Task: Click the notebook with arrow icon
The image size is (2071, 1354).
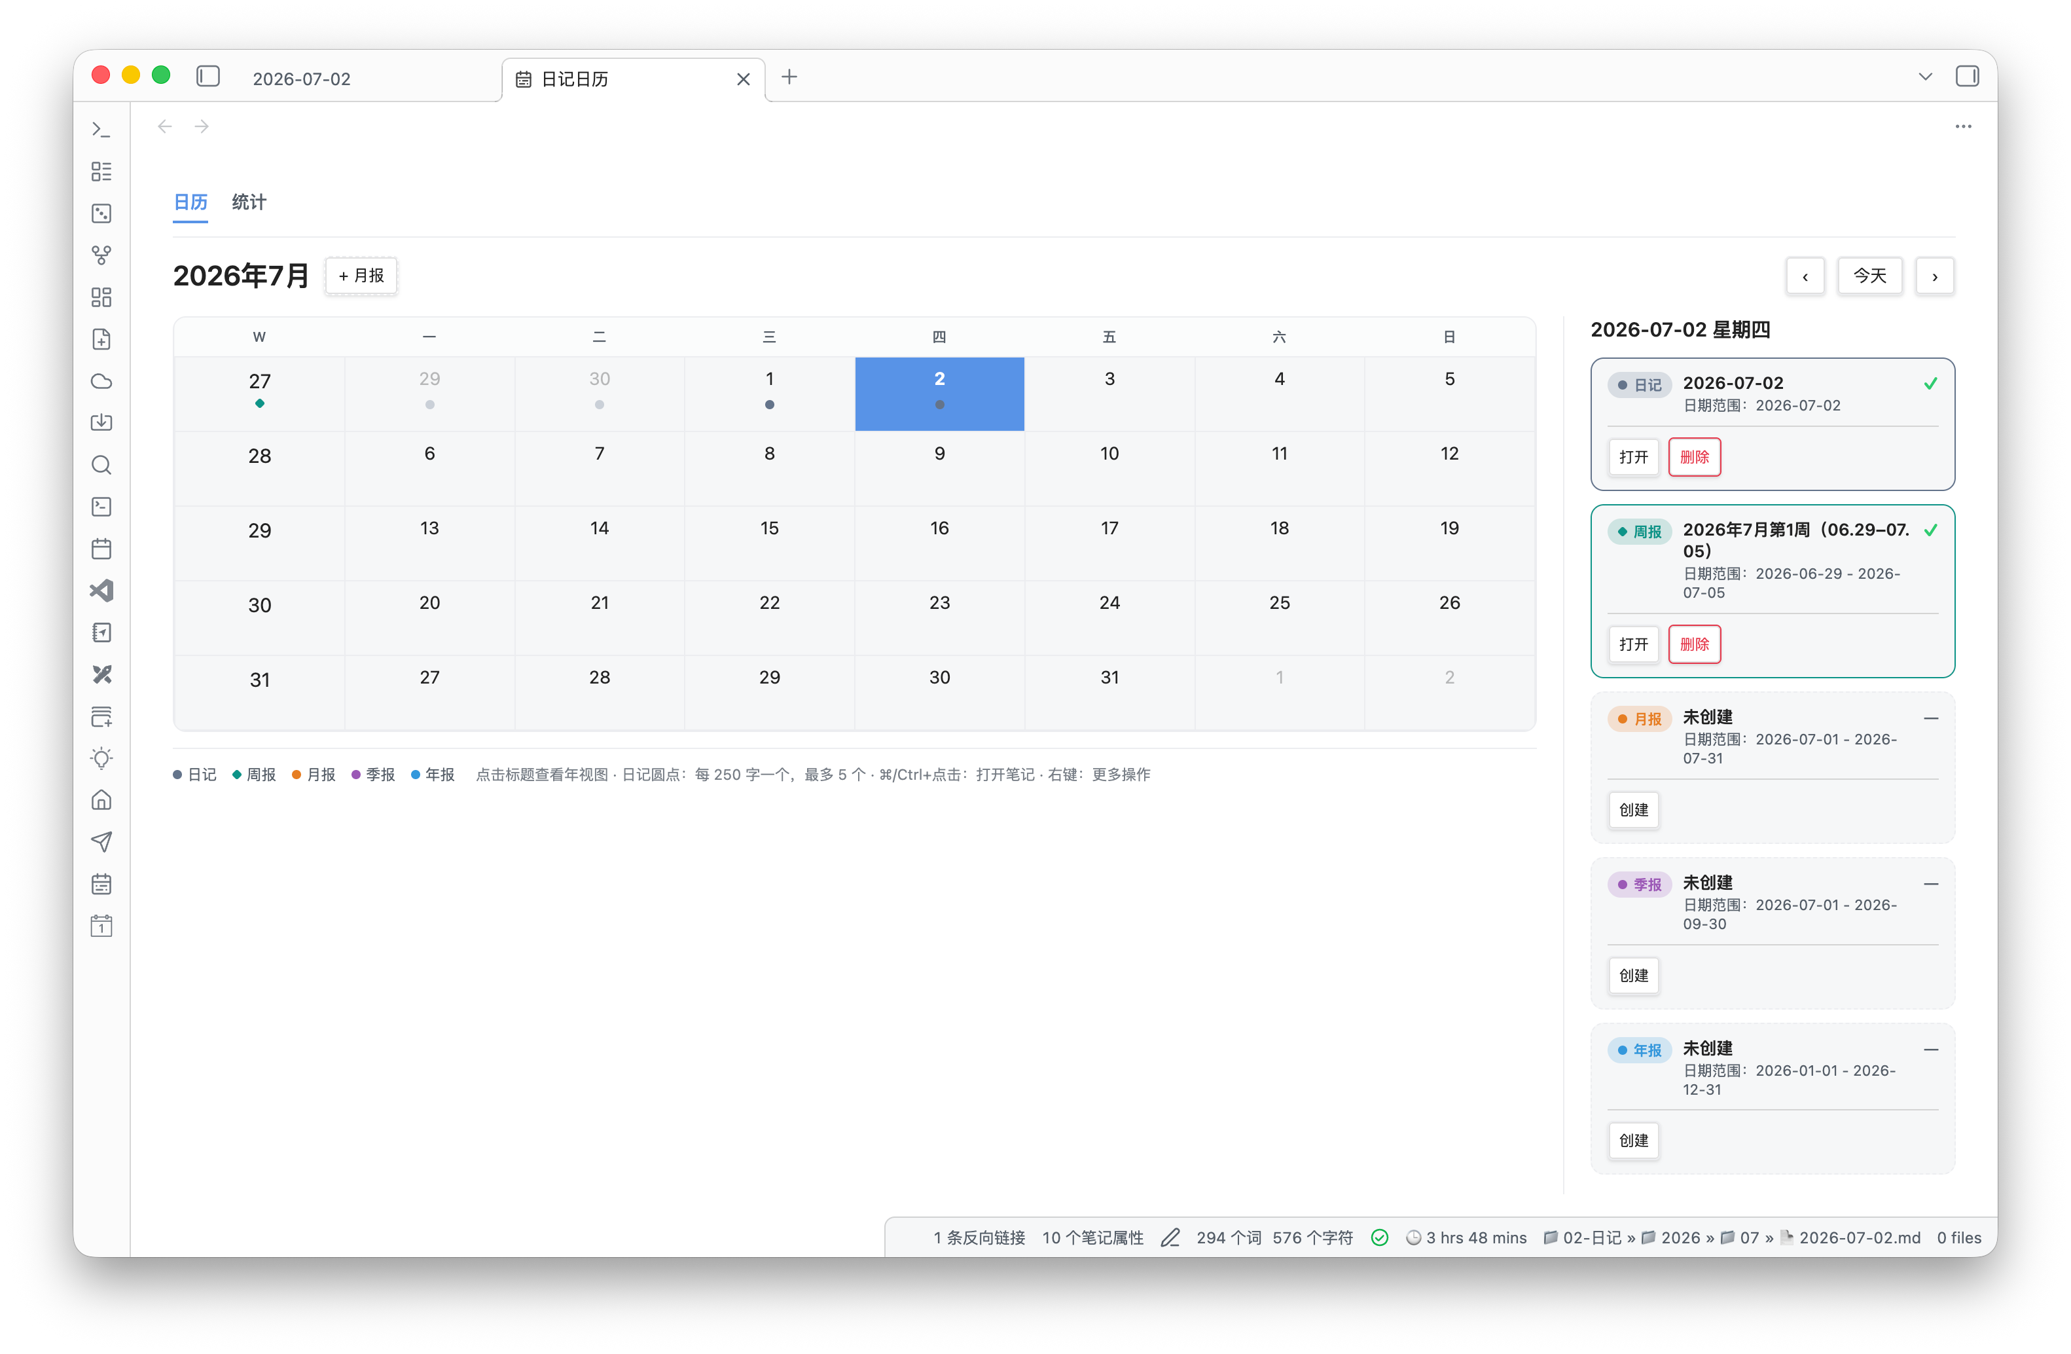Action: pyautogui.click(x=101, y=632)
